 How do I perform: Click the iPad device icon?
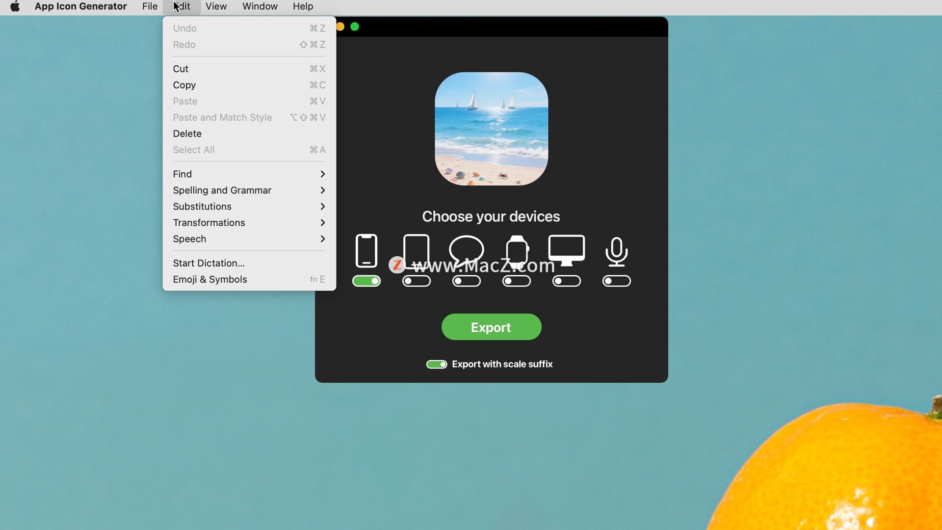[416, 251]
